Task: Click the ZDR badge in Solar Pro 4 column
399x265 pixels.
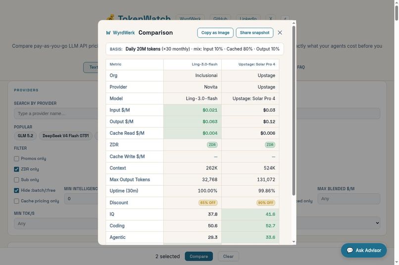Action: tap(270, 145)
